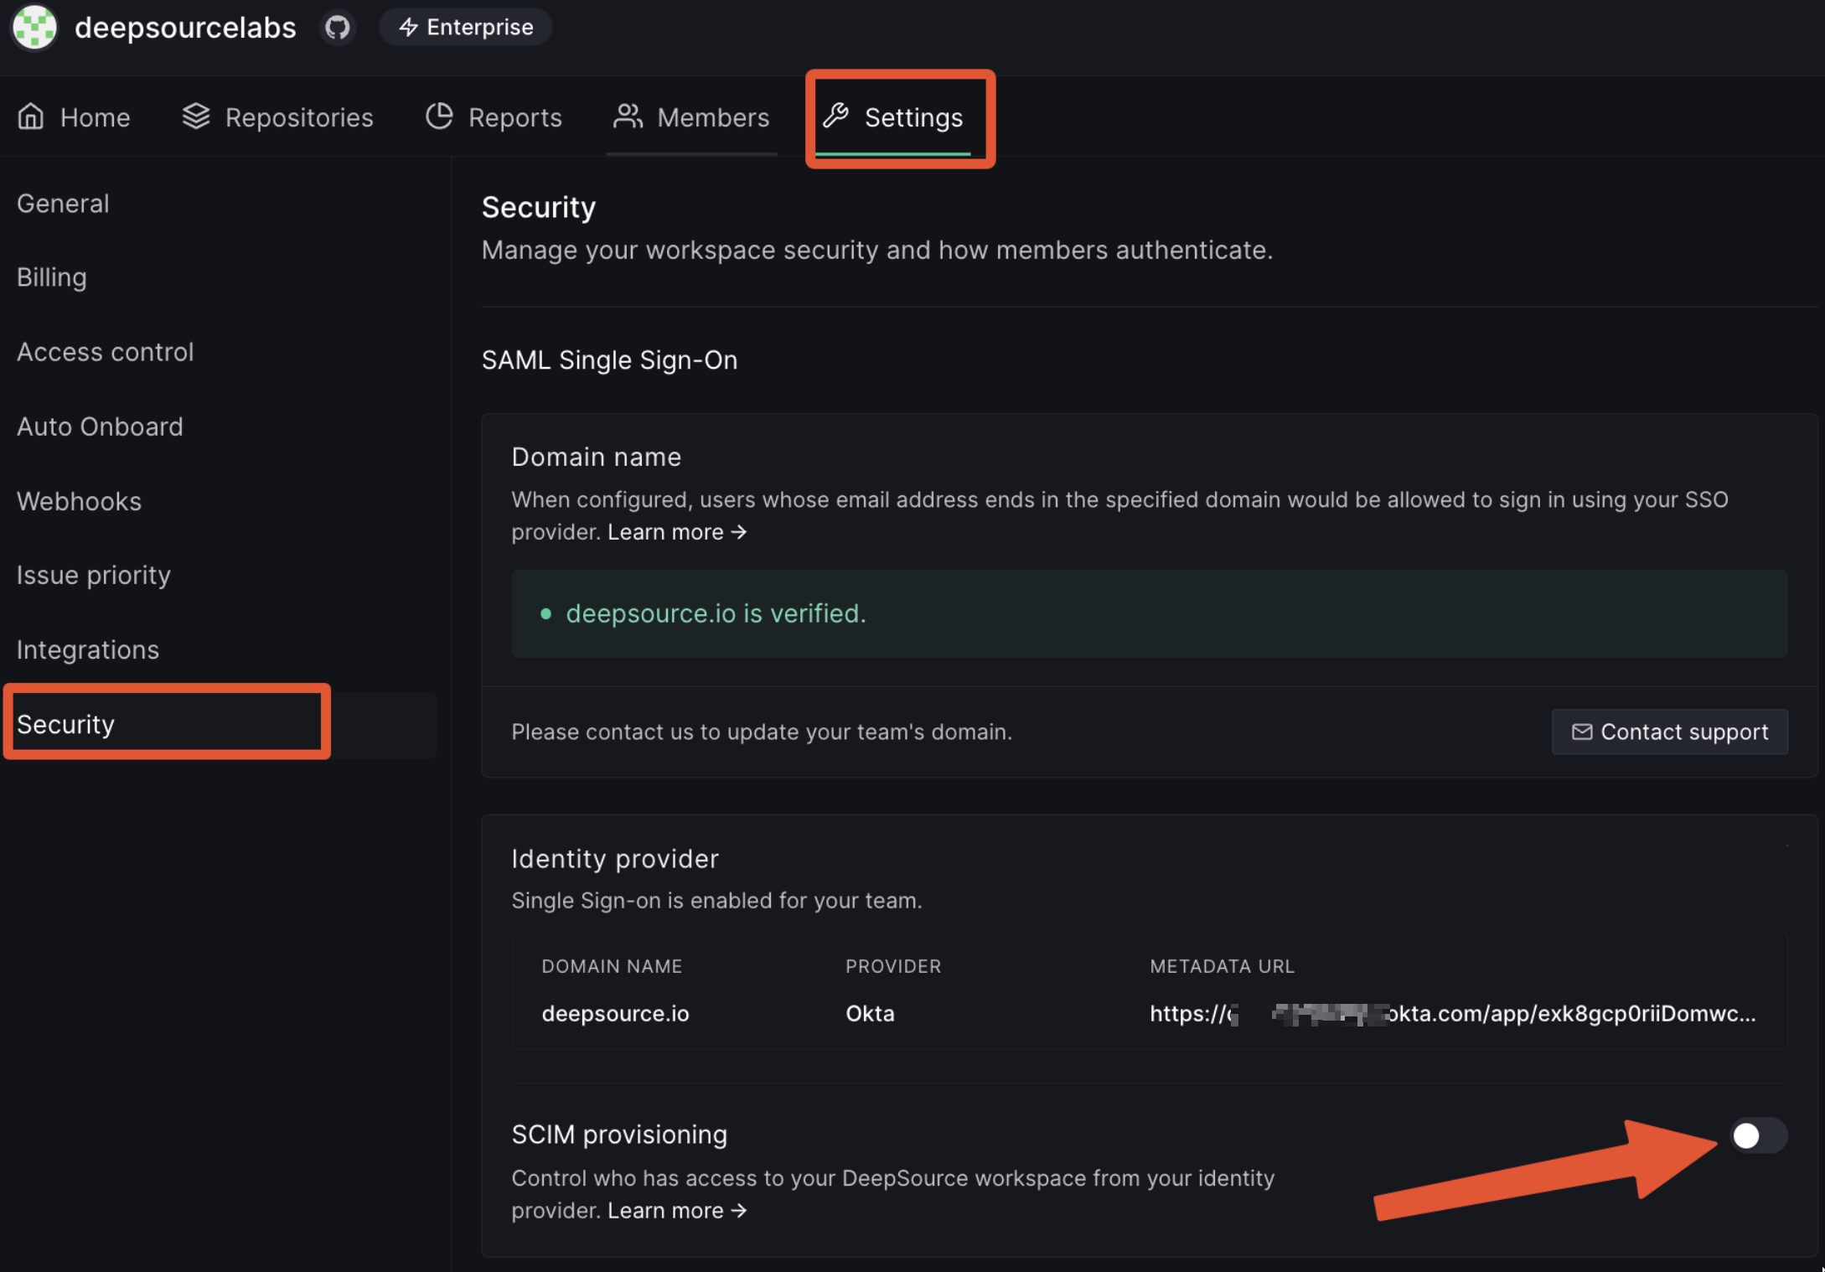Click the Reports pie chart icon
This screenshot has width=1825, height=1272.
(x=439, y=117)
